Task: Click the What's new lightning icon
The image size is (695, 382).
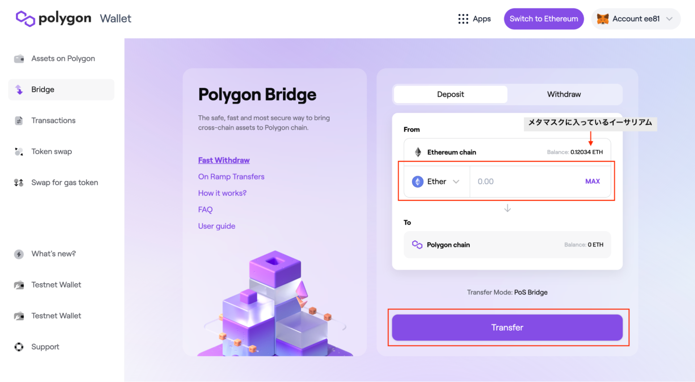Action: pos(19,254)
